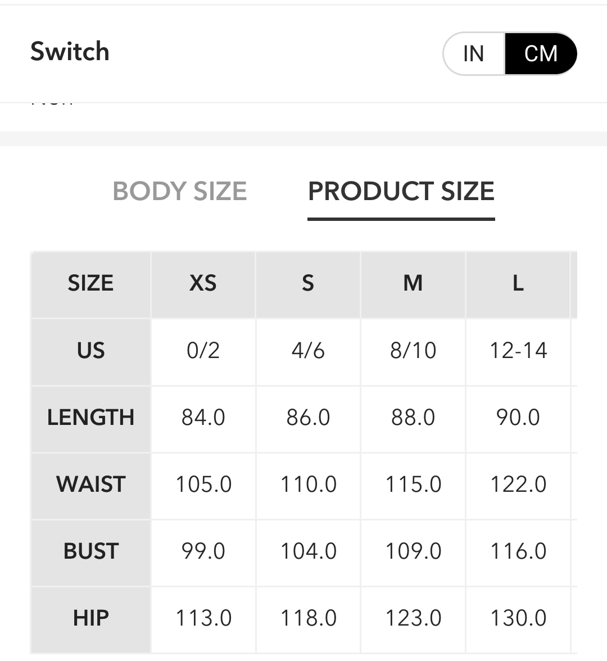Click the 0/2 US size cell
The image size is (607, 661).
tap(203, 351)
